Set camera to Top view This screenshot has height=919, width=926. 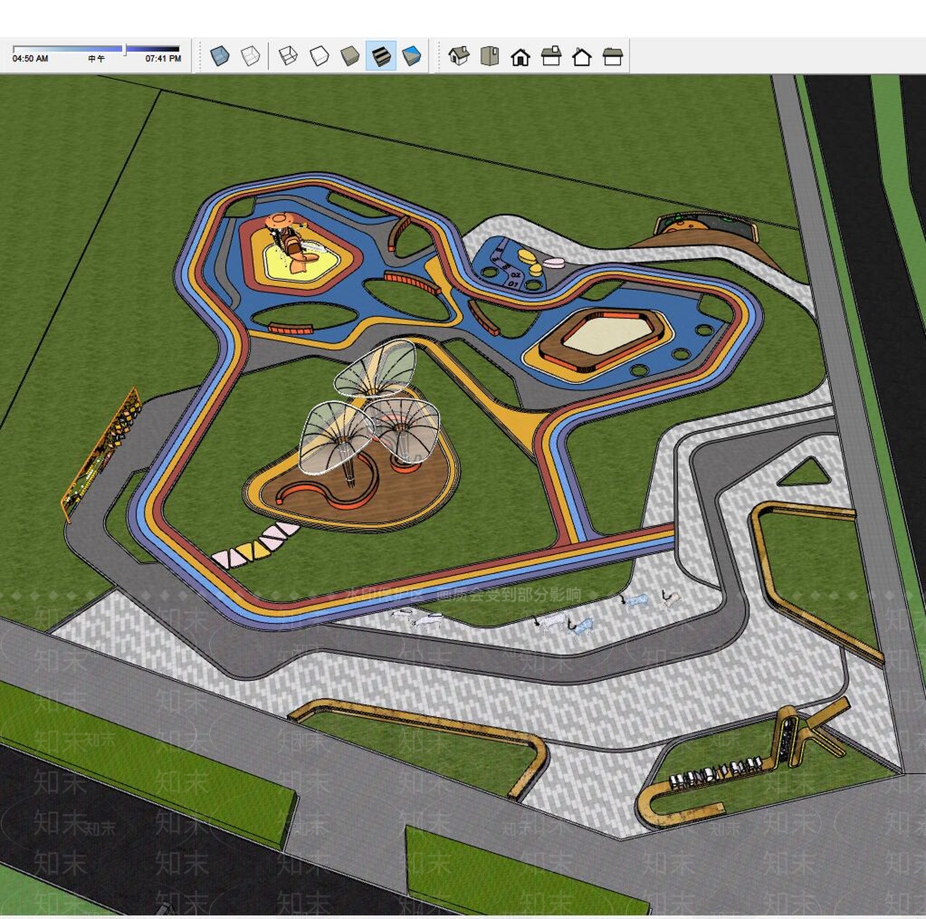point(490,56)
